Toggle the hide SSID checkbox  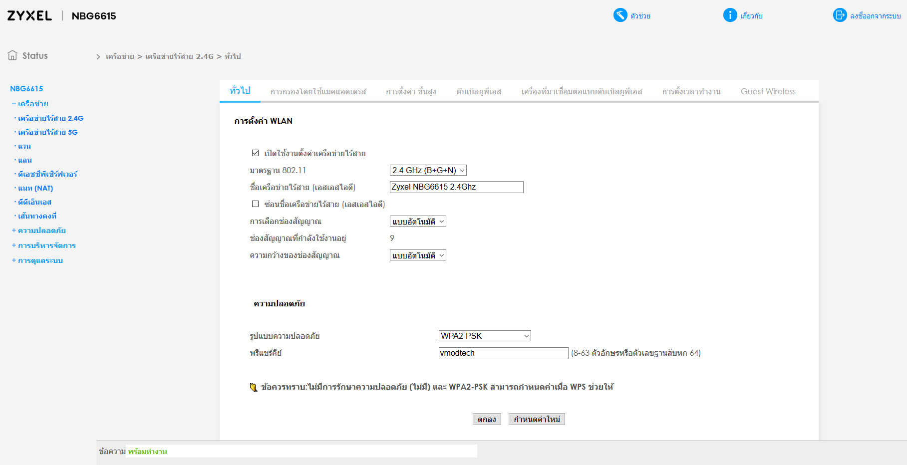pos(255,204)
